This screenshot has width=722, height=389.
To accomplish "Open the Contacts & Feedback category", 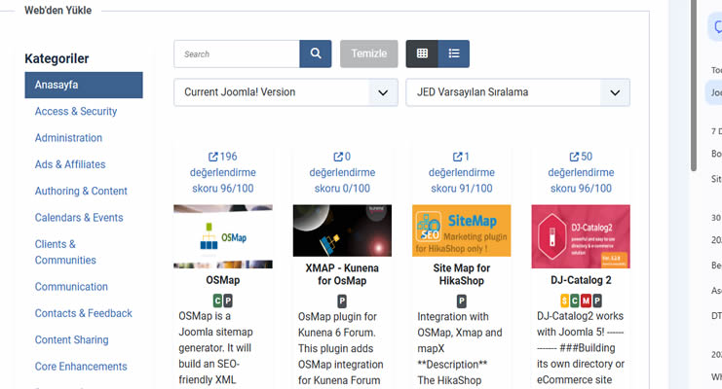I will point(84,313).
